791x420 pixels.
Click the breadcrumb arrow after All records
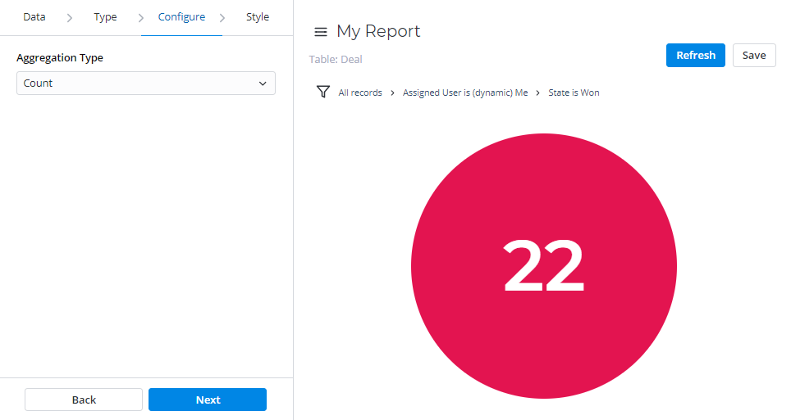392,93
